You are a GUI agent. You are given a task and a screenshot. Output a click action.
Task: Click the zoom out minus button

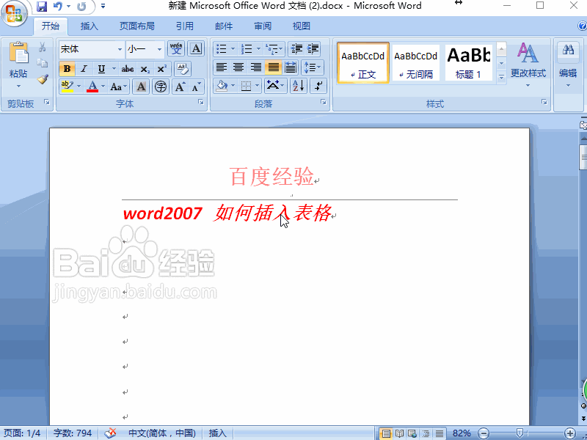pyautogui.click(x=484, y=433)
